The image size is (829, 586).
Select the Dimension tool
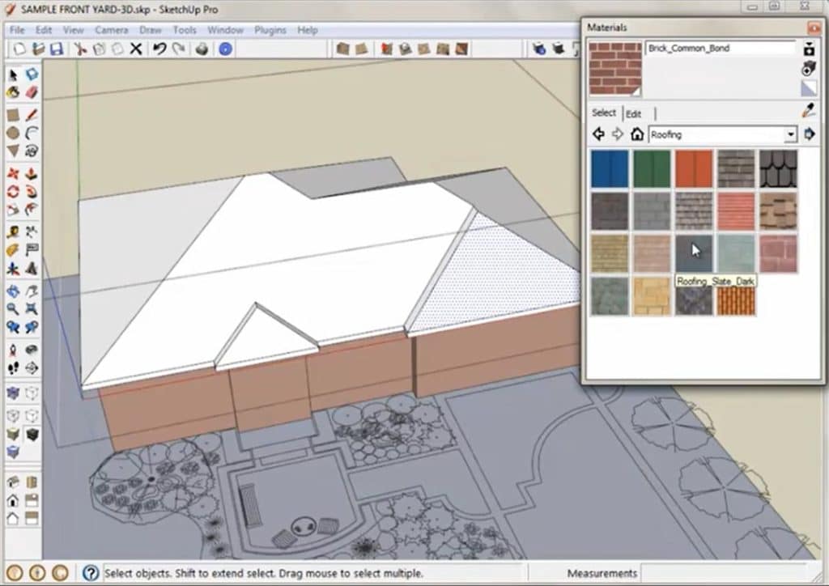32,232
